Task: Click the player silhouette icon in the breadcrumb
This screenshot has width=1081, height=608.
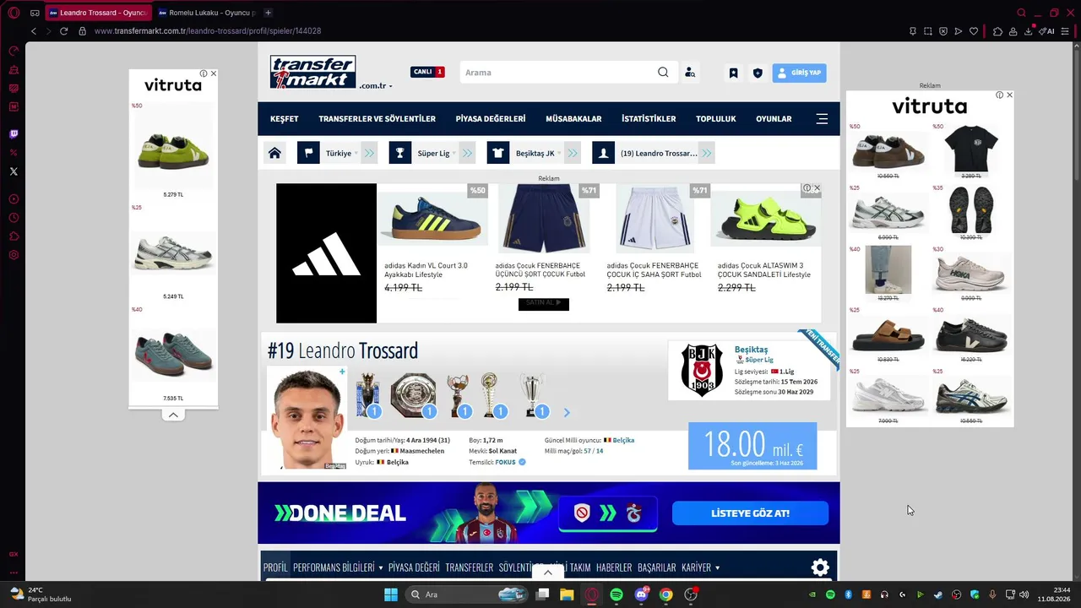Action: (x=603, y=154)
